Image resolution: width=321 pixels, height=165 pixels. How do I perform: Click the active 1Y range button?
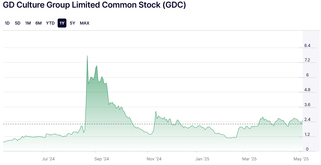[x=62, y=23]
